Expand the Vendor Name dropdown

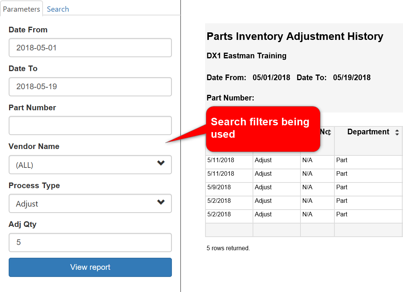[90, 165]
